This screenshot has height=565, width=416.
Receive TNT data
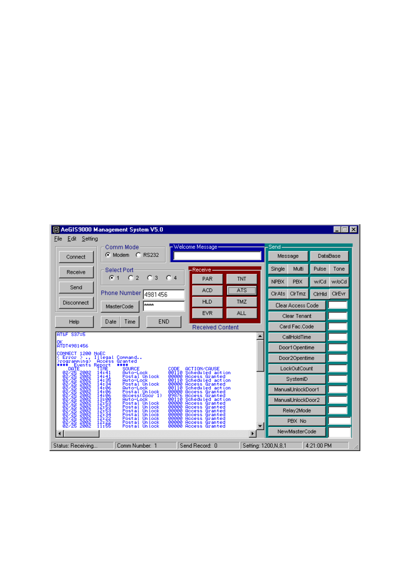242,279
